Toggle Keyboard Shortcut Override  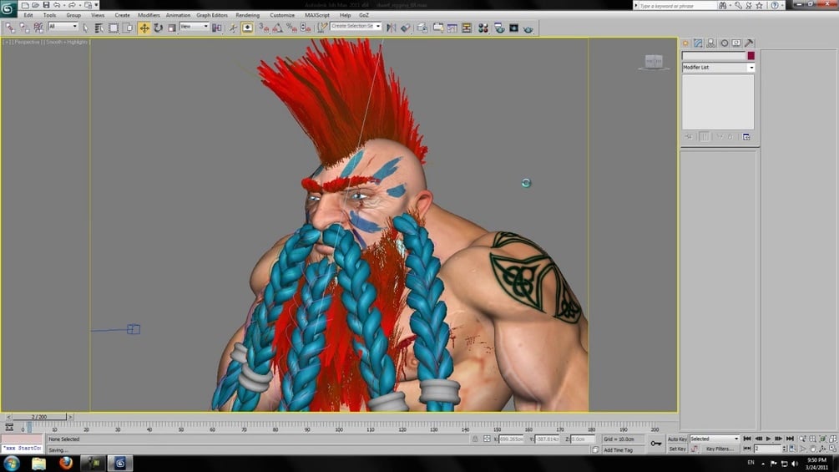click(248, 28)
